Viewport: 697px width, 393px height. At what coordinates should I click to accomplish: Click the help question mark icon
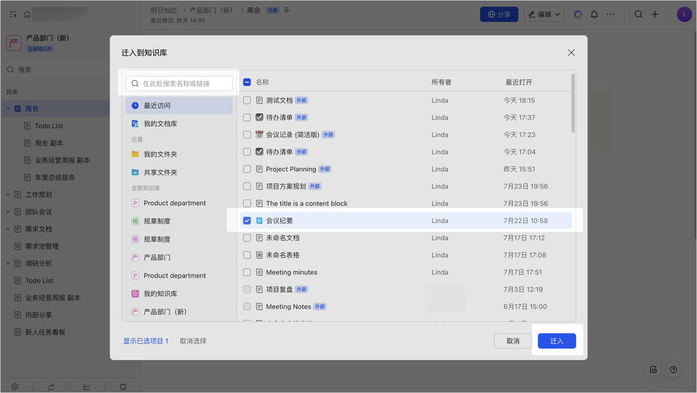tap(674, 370)
